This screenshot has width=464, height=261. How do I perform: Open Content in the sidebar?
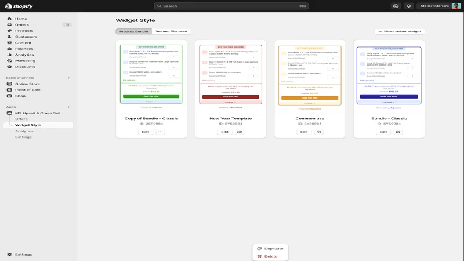pyautogui.click(x=23, y=42)
